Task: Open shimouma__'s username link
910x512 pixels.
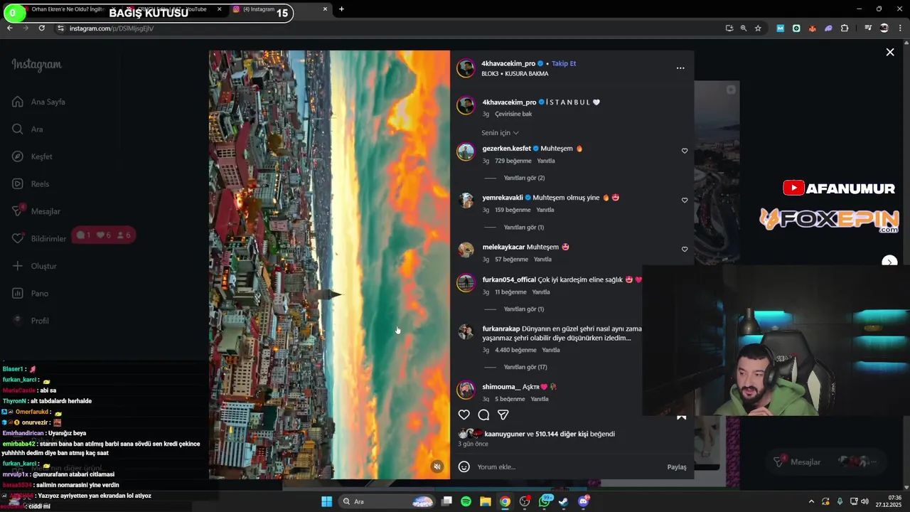Action: click(x=501, y=387)
